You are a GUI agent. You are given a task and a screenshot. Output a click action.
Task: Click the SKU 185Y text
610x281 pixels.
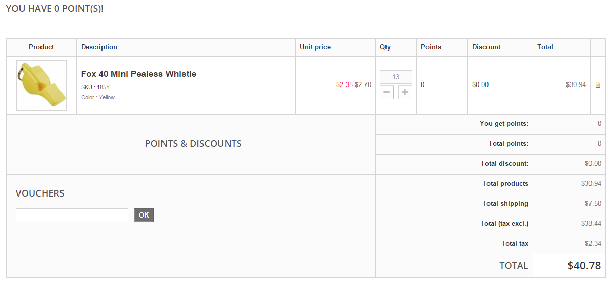click(x=95, y=87)
